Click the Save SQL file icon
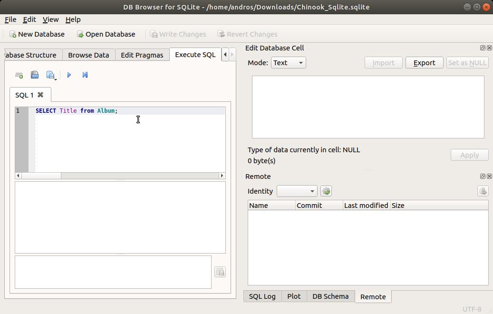 [49, 75]
